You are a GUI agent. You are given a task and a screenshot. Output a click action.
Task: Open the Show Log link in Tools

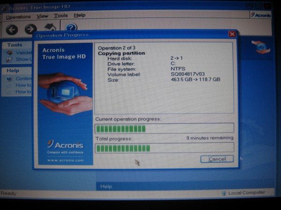[x=24, y=59]
